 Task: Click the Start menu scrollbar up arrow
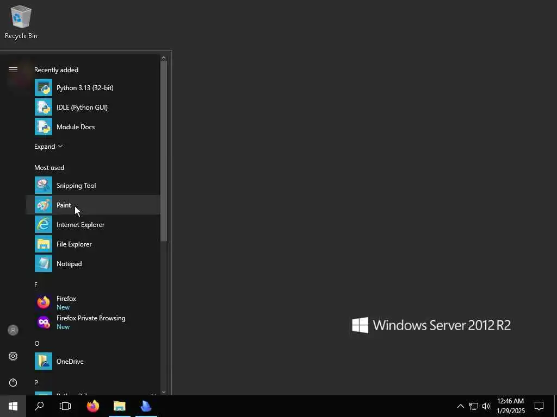[164, 58]
